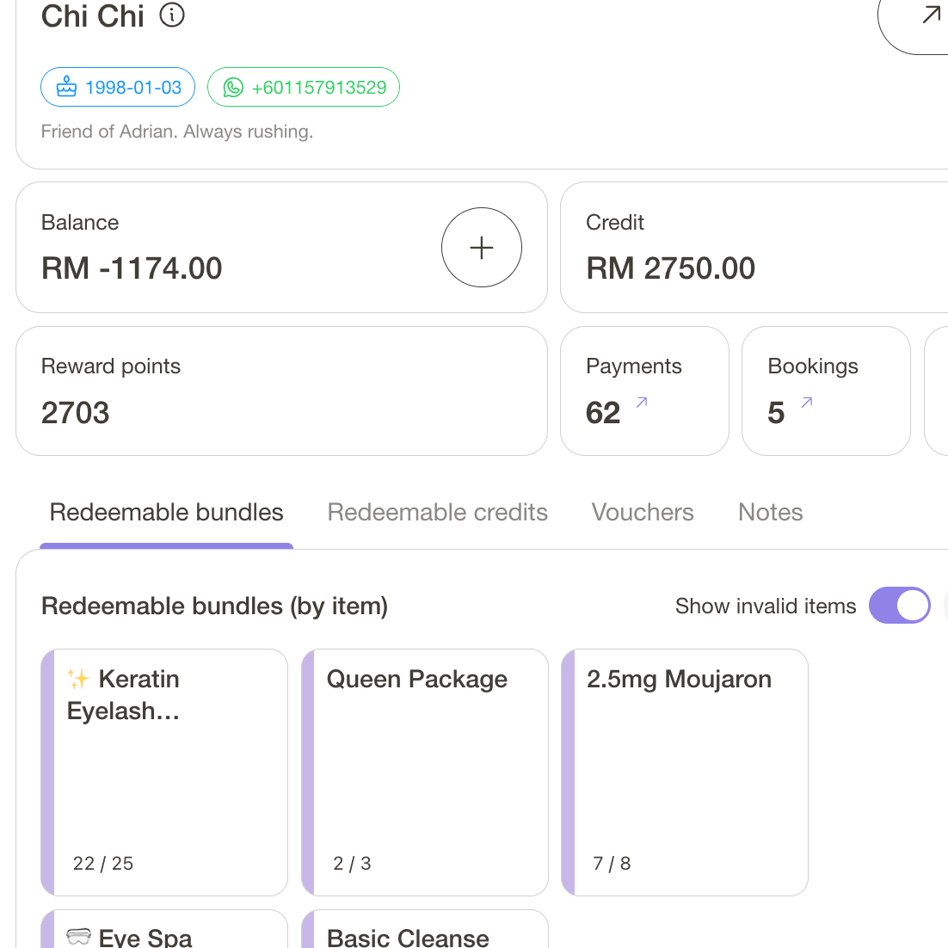Toggle the Show invalid items switch
Screen dimensions: 948x948
(899, 606)
